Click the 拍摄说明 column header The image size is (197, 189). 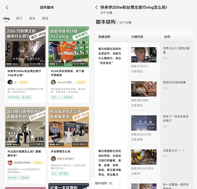104,37
